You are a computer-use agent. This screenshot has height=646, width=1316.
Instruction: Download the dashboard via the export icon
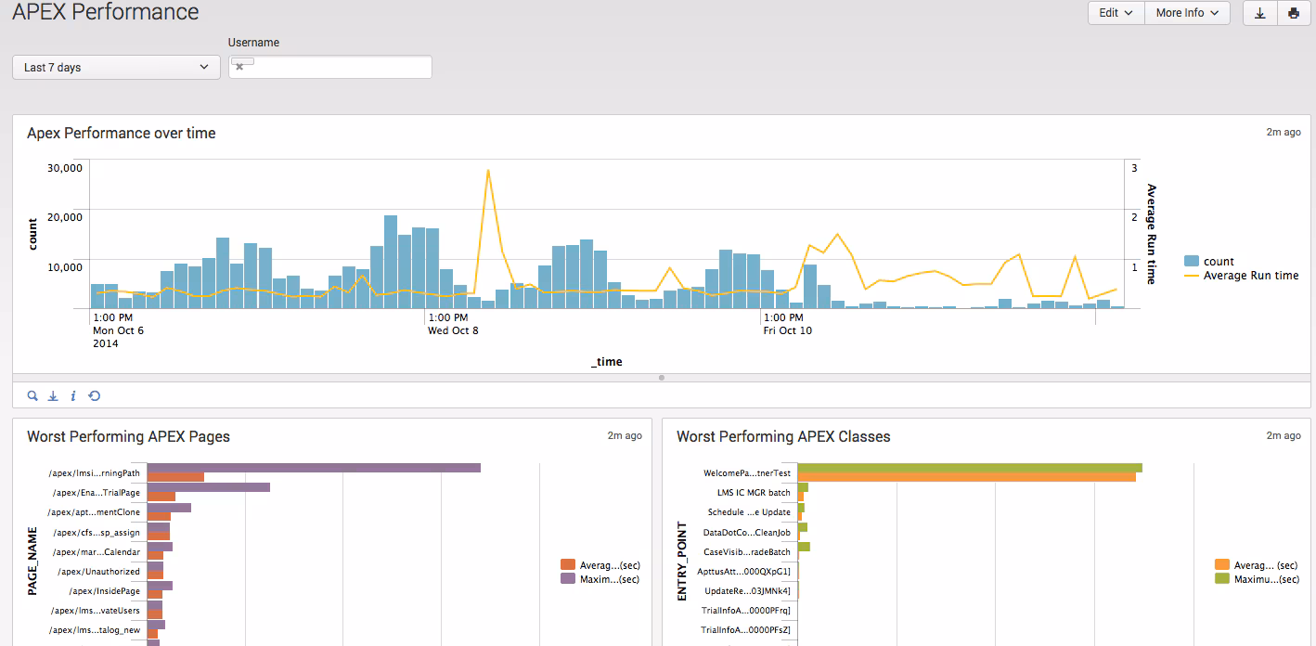click(x=1259, y=13)
